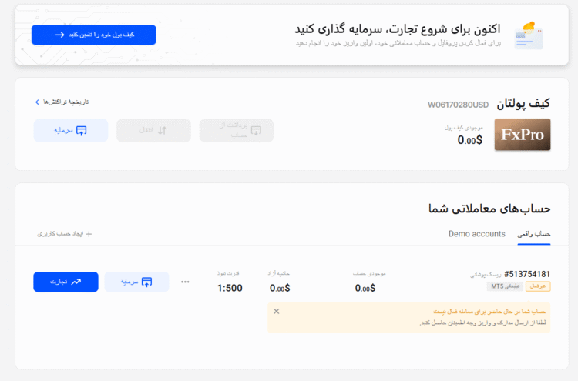
Task: Switch to the حساب واقعی tab
Action: point(534,234)
